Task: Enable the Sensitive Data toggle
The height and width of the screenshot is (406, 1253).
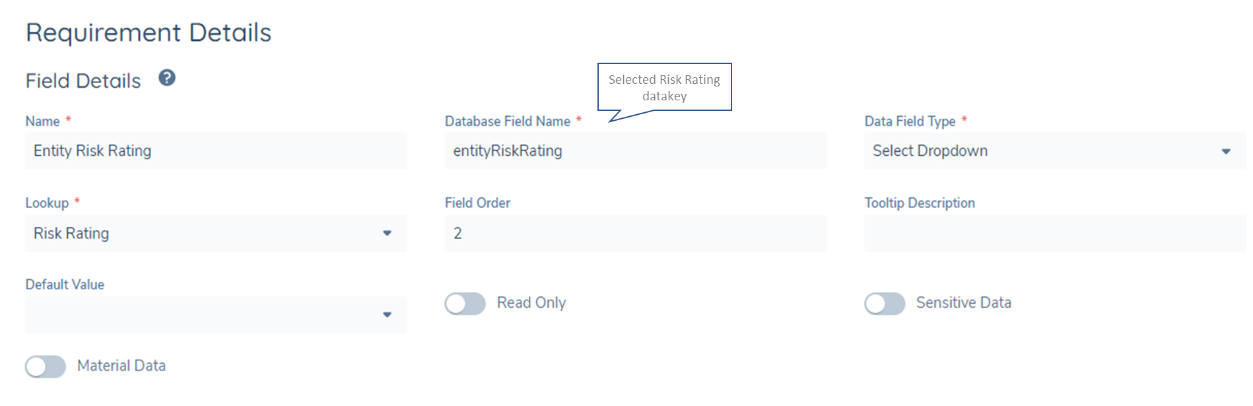Action: pyautogui.click(x=885, y=304)
